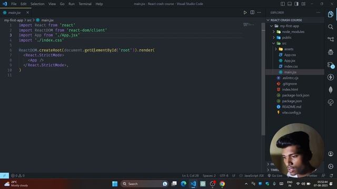
Task: Click the code minimap preview
Action: [x=249, y=25]
